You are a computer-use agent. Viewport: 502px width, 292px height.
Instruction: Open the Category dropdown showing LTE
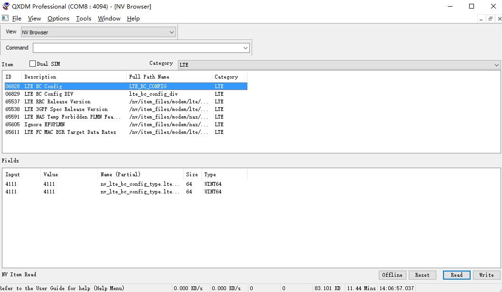pyautogui.click(x=339, y=65)
